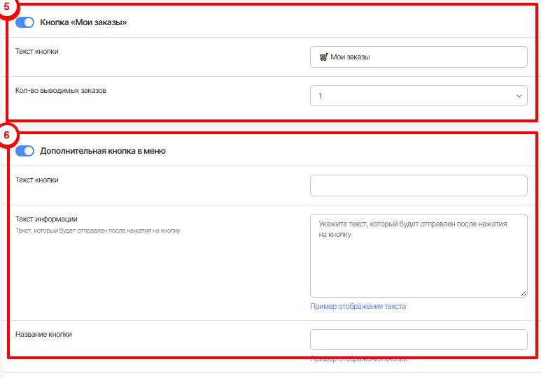The width and height of the screenshot is (541, 378).
Task: Focus the field containing Мои заказы text
Action: [x=419, y=57]
